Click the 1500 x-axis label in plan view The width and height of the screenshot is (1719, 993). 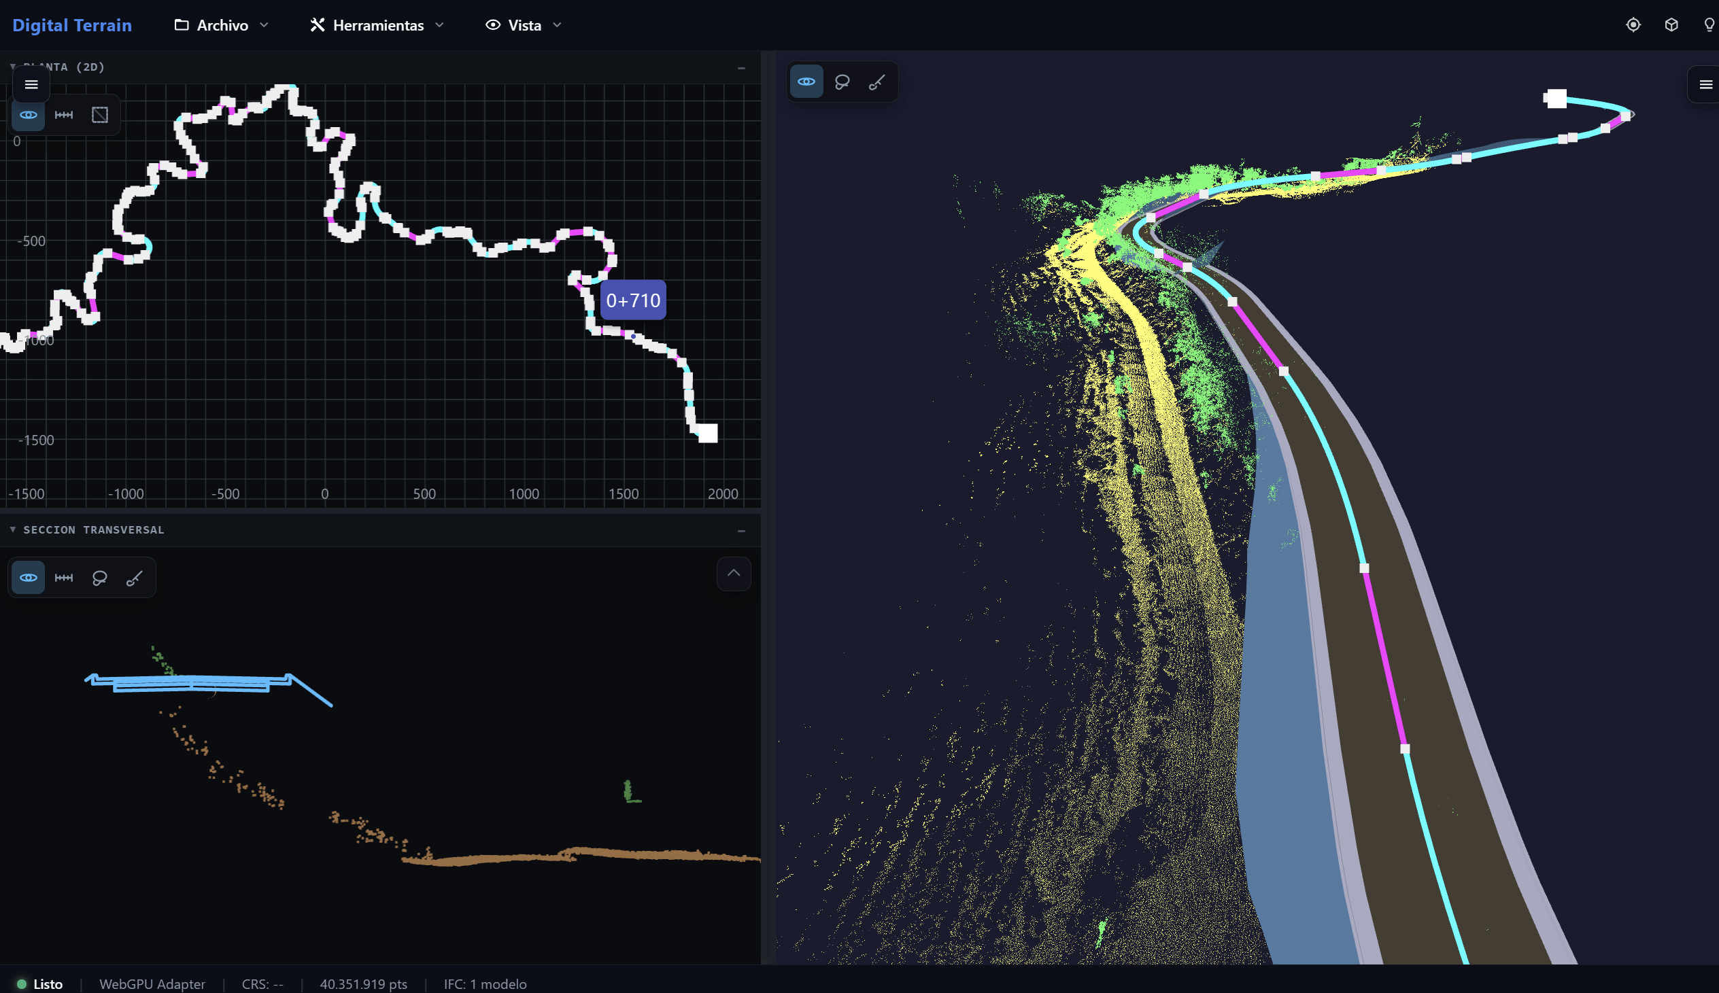624,493
